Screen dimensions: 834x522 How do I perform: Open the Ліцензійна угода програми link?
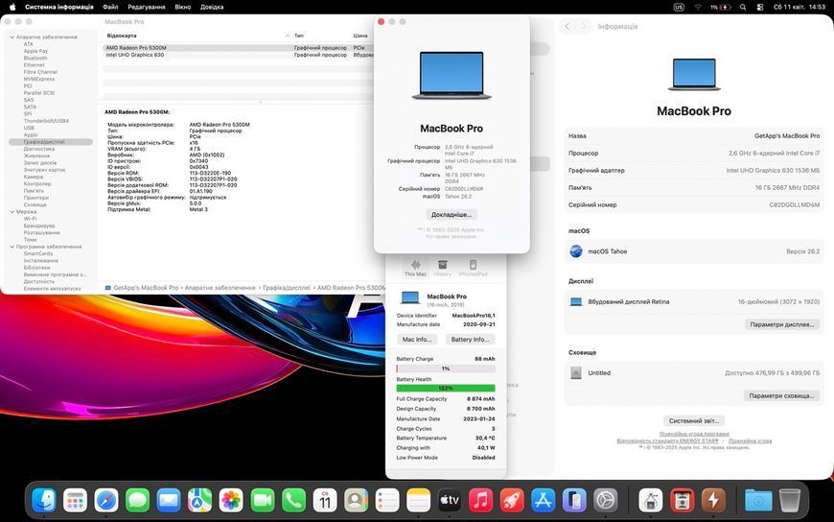tap(694, 434)
